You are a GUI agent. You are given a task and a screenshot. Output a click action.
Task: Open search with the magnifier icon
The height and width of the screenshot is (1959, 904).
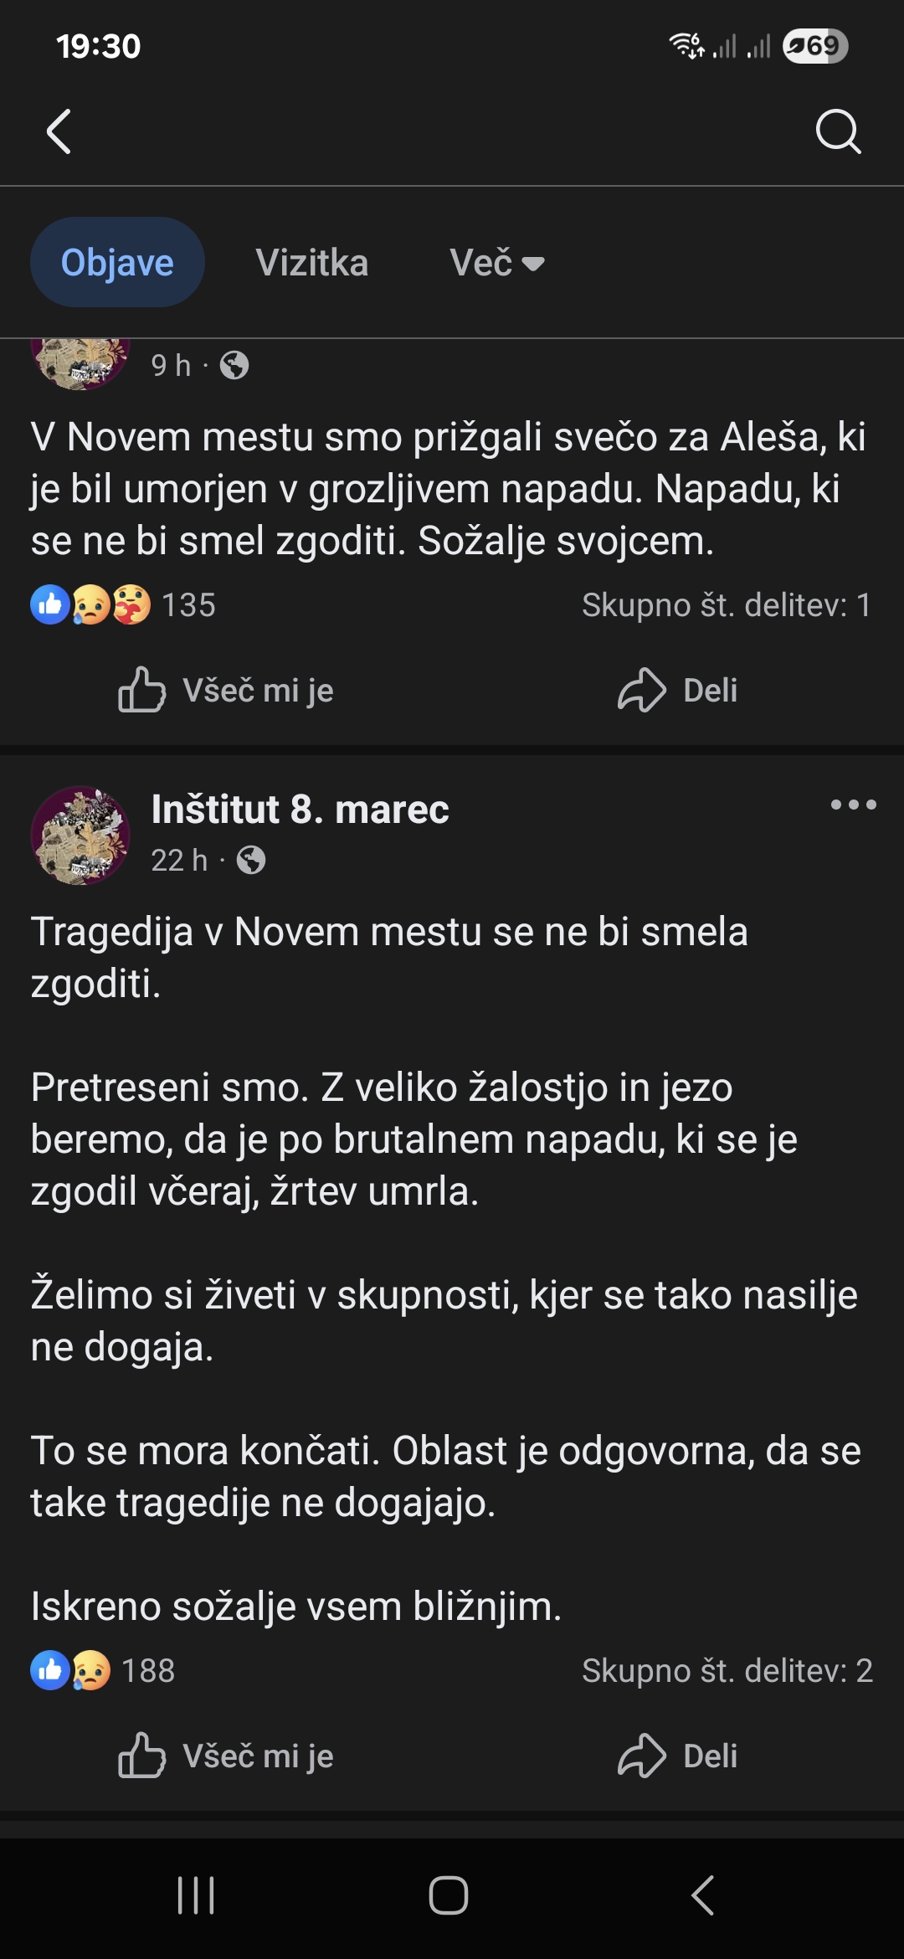tap(838, 131)
